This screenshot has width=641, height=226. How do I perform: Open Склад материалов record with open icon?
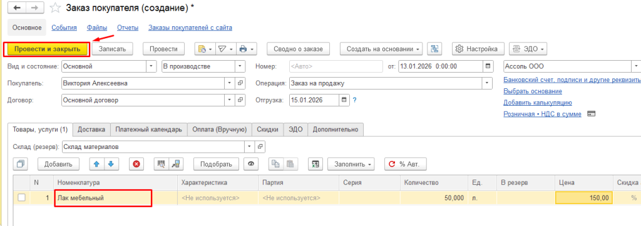point(260,146)
